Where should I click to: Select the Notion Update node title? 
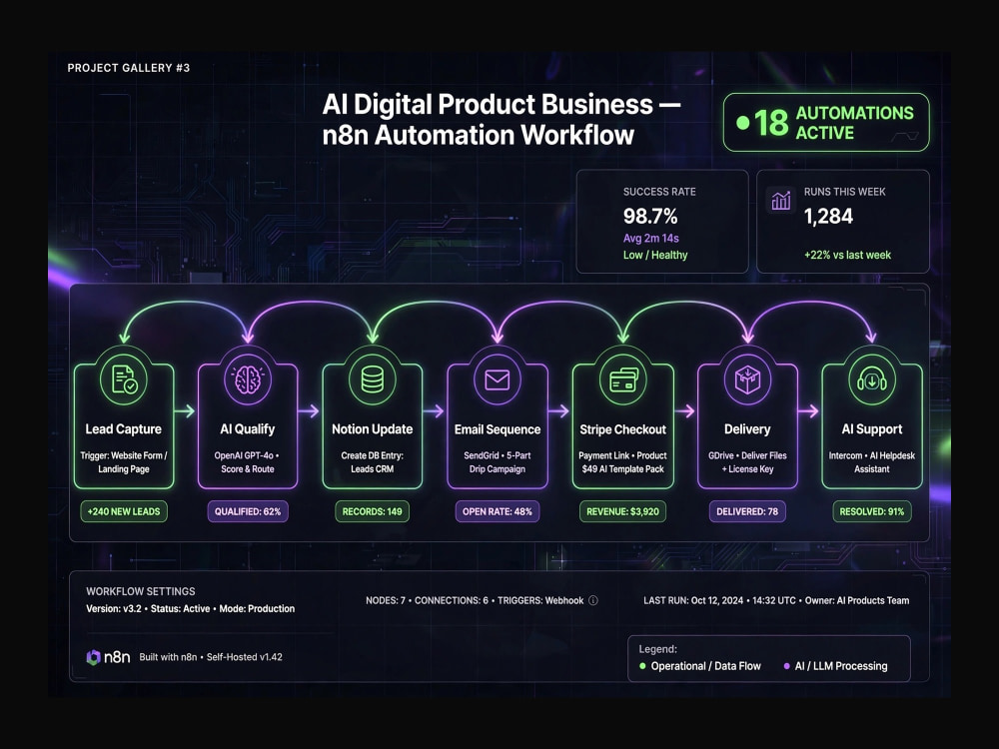click(372, 429)
